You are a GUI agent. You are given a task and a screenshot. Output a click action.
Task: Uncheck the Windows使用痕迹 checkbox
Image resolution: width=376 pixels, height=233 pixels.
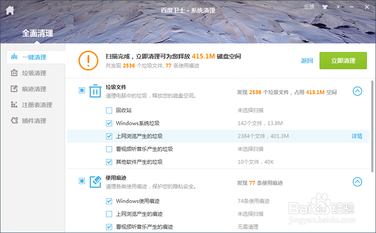coord(109,201)
